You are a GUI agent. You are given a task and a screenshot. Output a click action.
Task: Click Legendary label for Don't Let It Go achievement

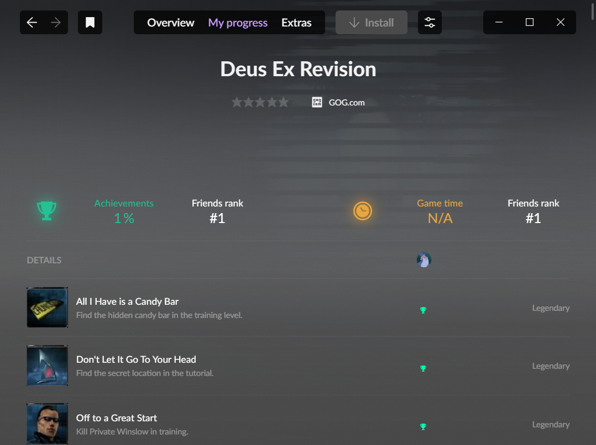click(x=551, y=366)
